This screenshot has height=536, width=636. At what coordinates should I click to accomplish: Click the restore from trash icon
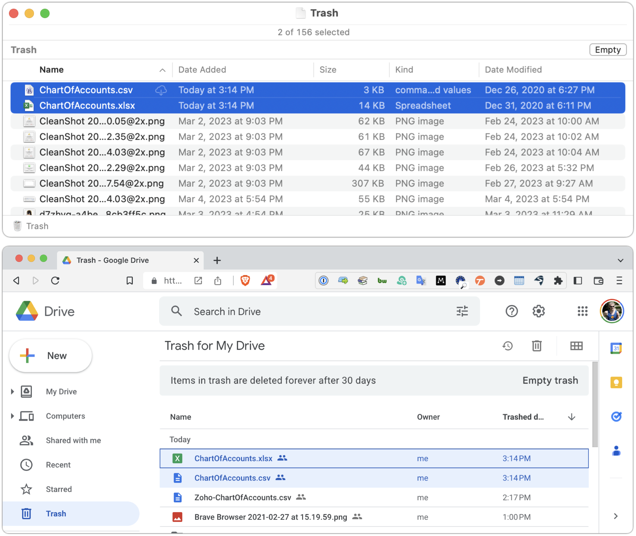click(507, 346)
